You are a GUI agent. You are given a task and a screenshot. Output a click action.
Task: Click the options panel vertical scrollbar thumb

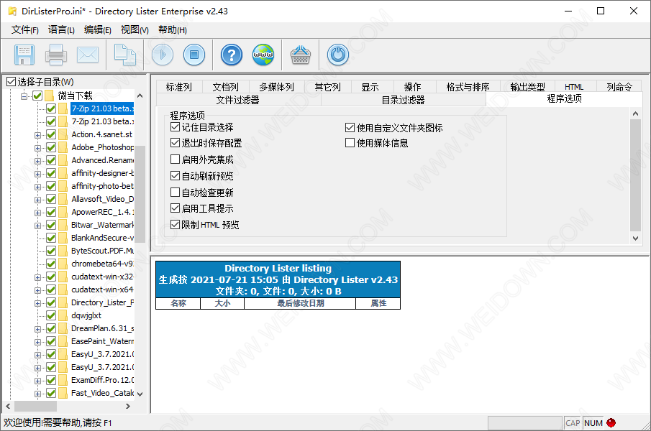(636, 175)
